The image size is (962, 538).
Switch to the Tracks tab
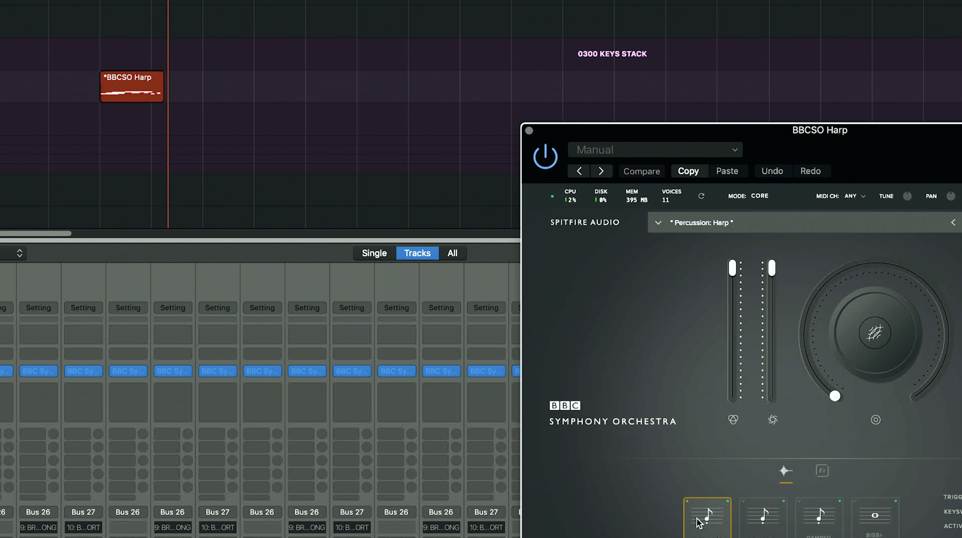click(417, 253)
